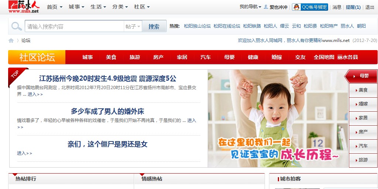The height and width of the screenshot is (189, 378).
Task: Open the 帖子 search type selector
Action: coord(133,26)
